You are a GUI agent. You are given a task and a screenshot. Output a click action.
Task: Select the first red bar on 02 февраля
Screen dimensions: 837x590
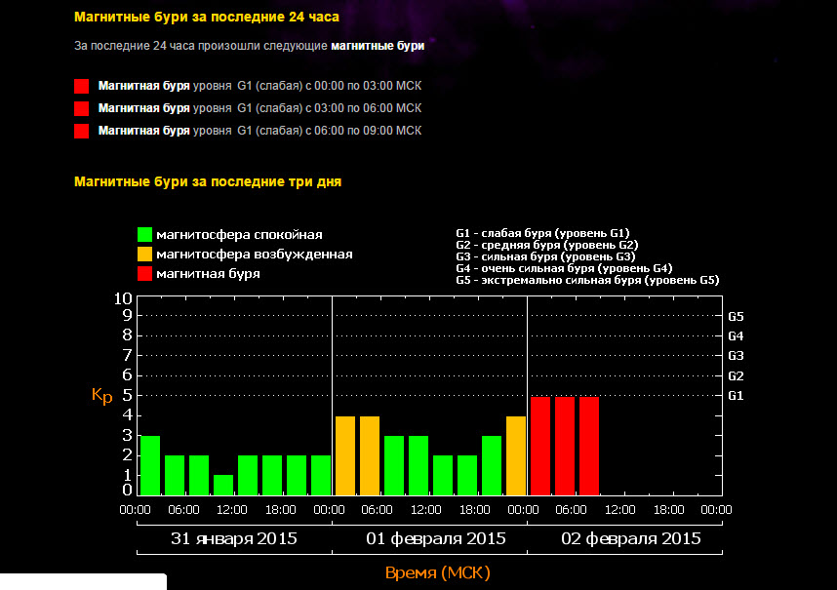(x=540, y=447)
